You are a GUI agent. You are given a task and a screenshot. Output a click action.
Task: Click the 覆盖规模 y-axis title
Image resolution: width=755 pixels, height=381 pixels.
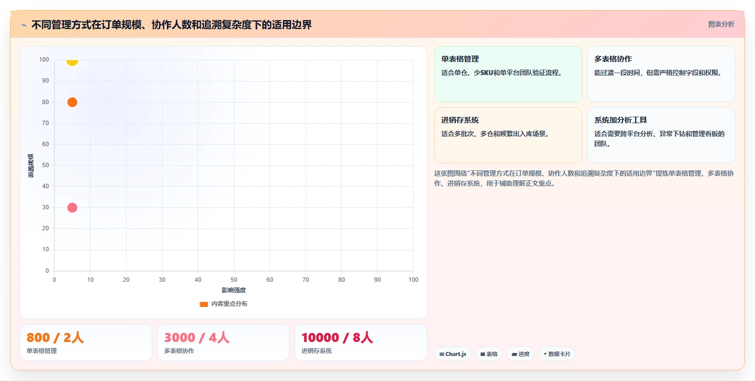[31, 165]
